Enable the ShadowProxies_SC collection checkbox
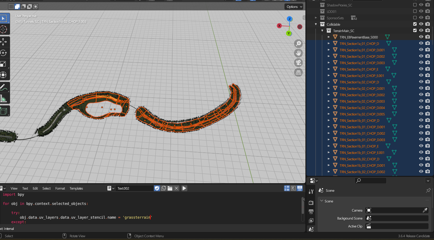The image size is (434, 240). click(x=415, y=5)
